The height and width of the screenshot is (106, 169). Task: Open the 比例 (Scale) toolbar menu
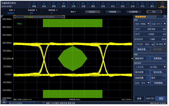(x=133, y=5)
